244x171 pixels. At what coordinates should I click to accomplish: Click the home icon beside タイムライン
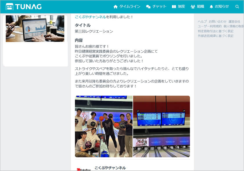click(116, 7)
